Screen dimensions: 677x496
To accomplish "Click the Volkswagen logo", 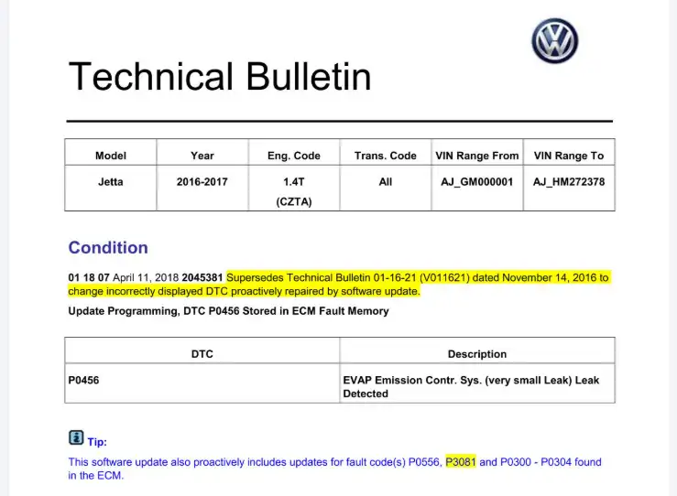I will tap(555, 41).
